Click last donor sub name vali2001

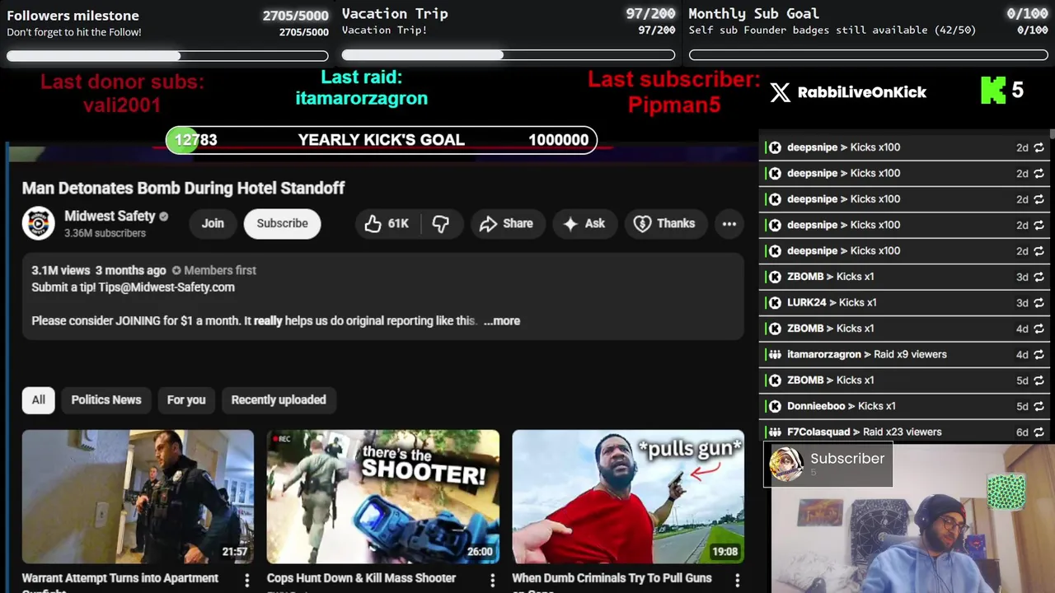point(122,105)
